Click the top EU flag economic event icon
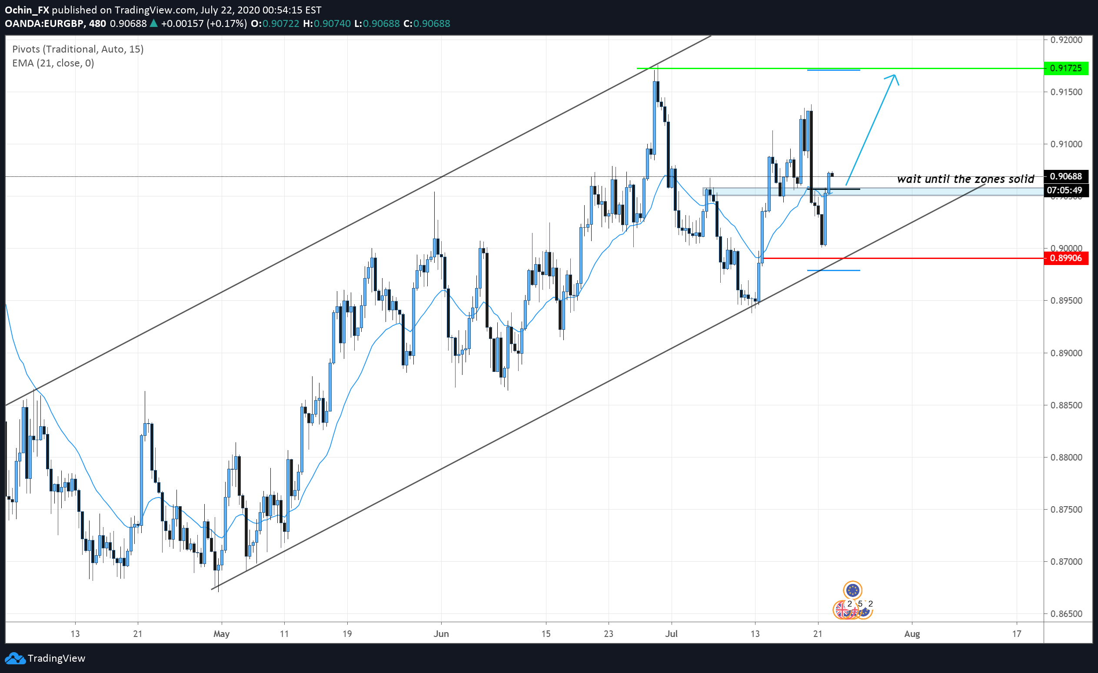Viewport: 1098px width, 673px height. point(852,590)
